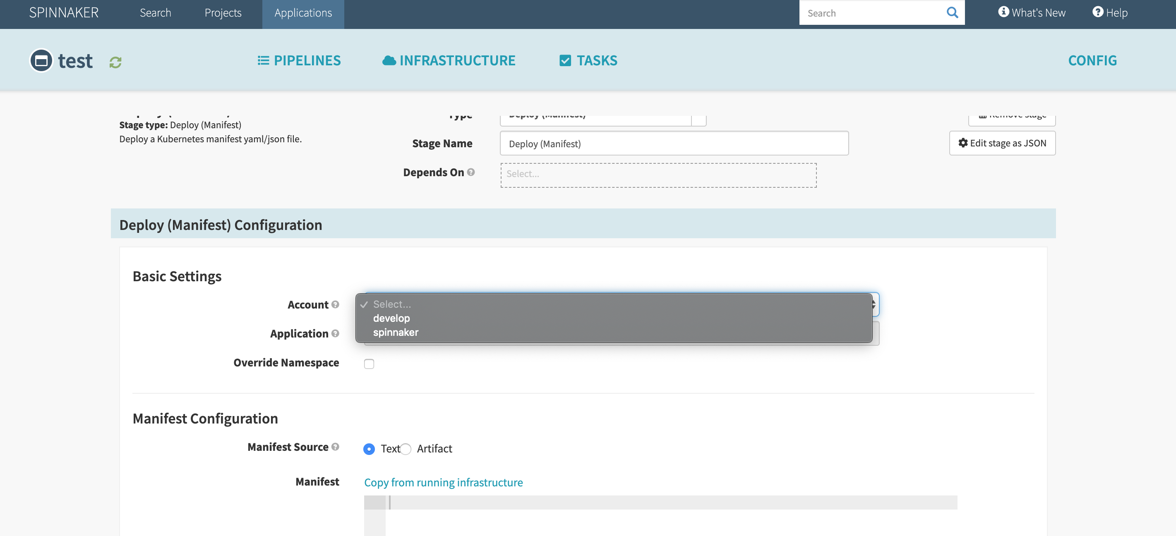Viewport: 1176px width, 536px height.
Task: Choose the develop account option
Action: [614, 318]
